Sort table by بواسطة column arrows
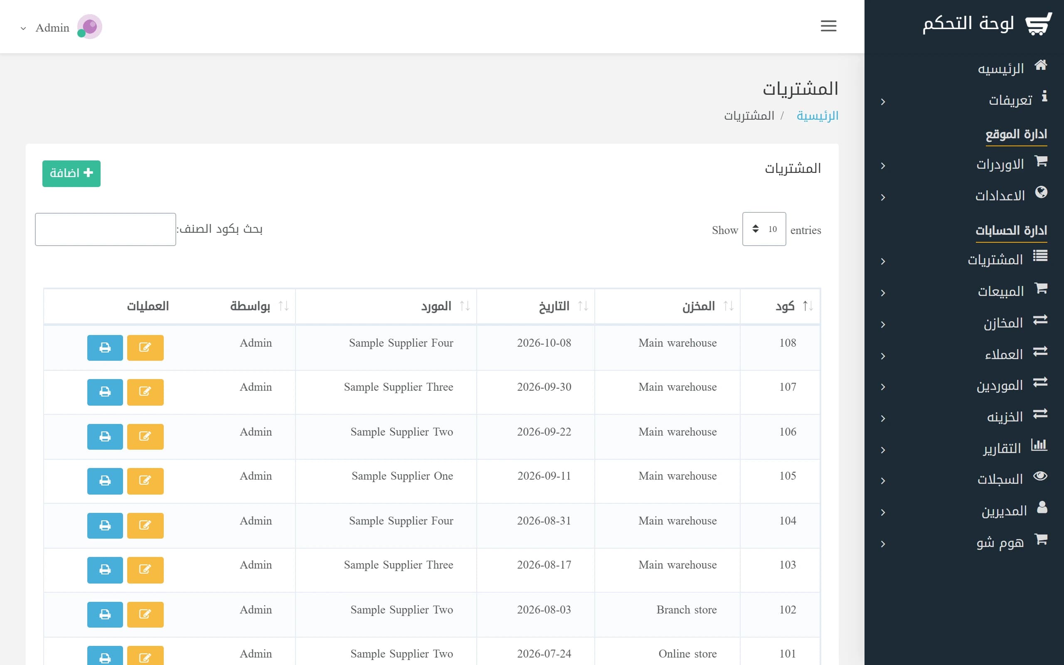This screenshot has width=1064, height=665. 283,306
